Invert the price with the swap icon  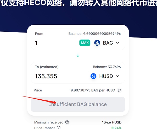point(120,90)
